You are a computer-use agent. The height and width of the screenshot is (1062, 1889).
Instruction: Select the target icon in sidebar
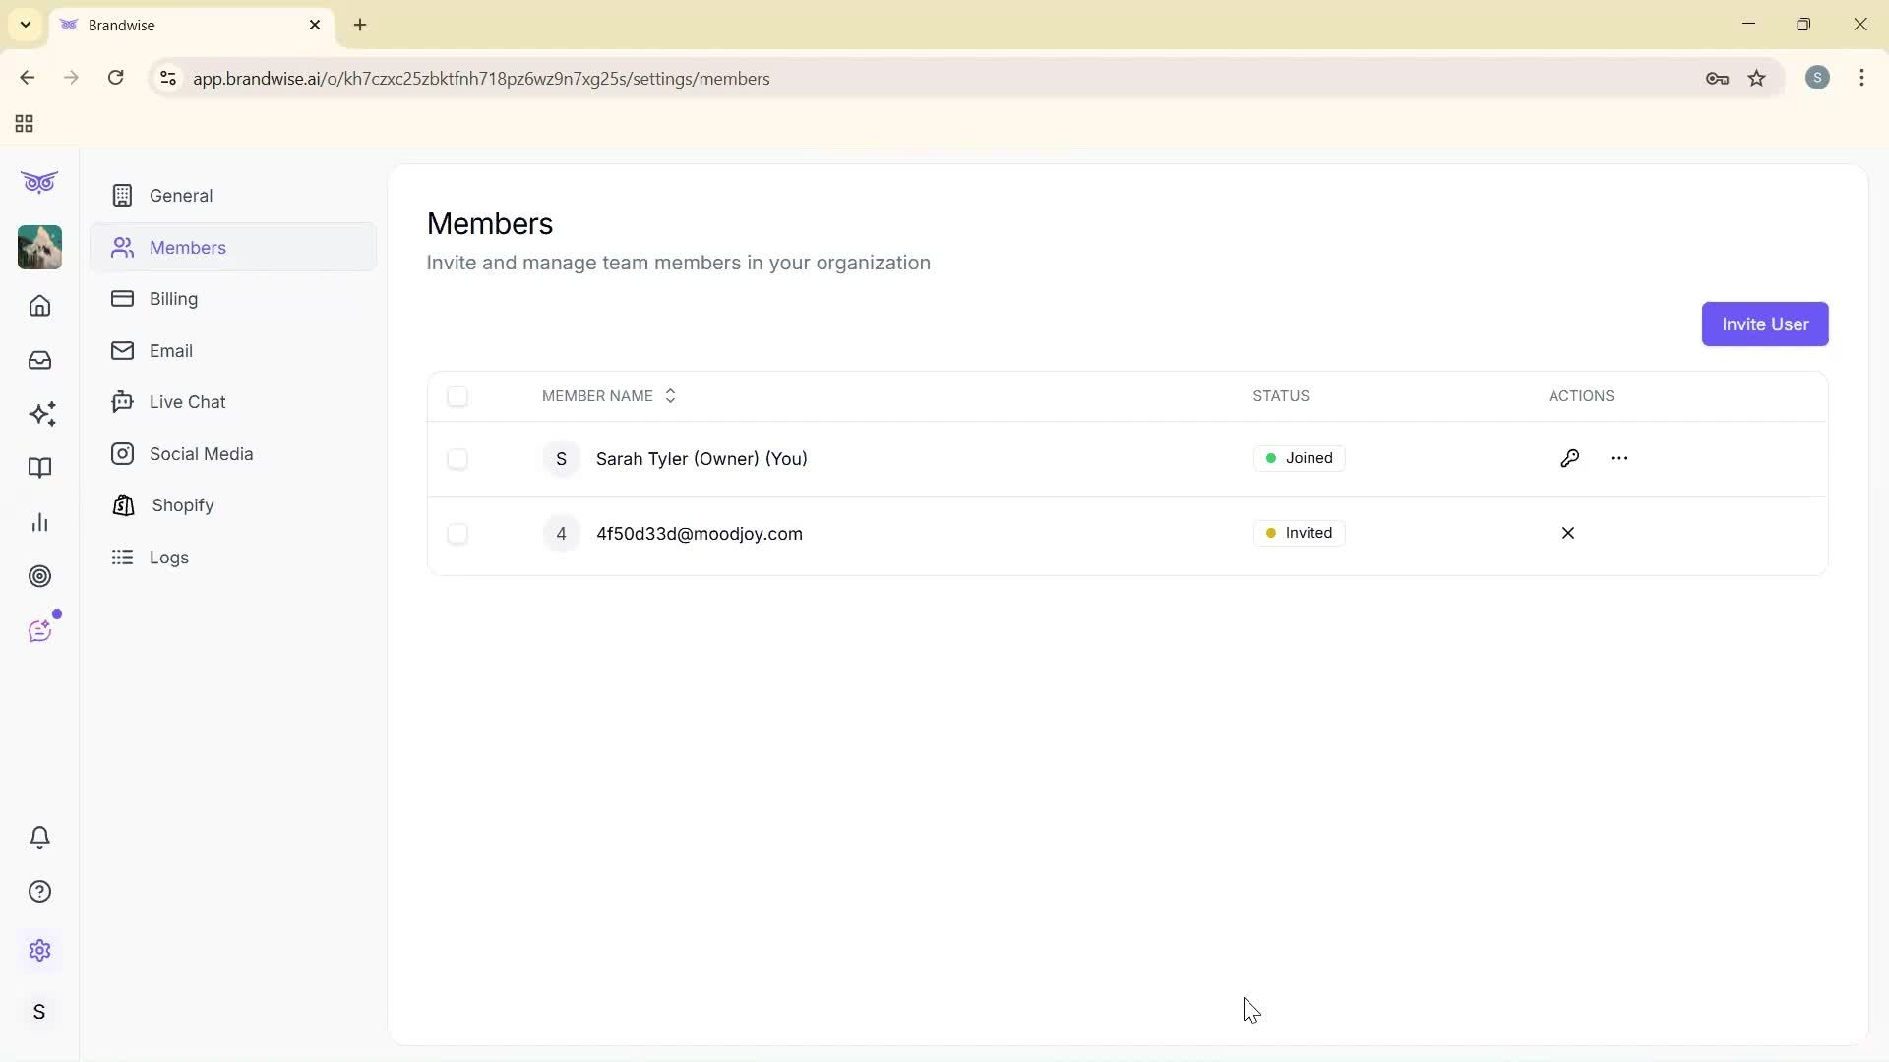[x=39, y=576]
